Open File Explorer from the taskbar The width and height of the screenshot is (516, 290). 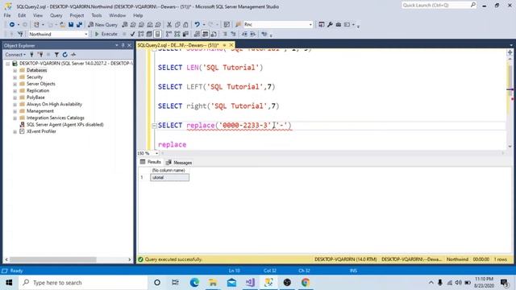[x=213, y=283]
